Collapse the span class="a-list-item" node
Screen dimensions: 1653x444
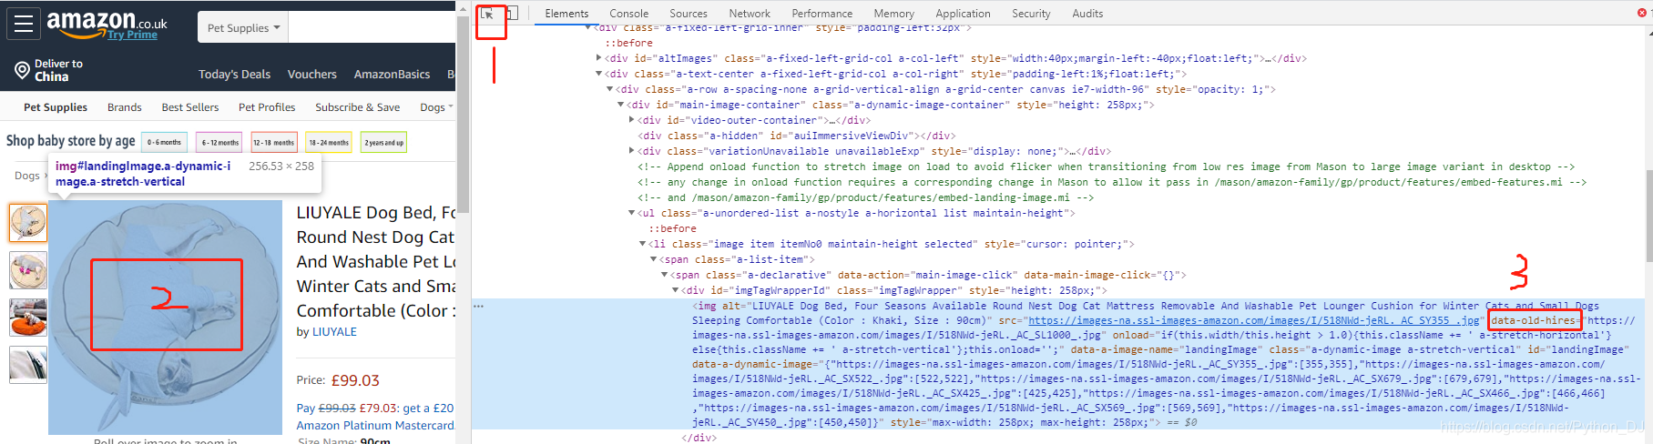tap(653, 259)
